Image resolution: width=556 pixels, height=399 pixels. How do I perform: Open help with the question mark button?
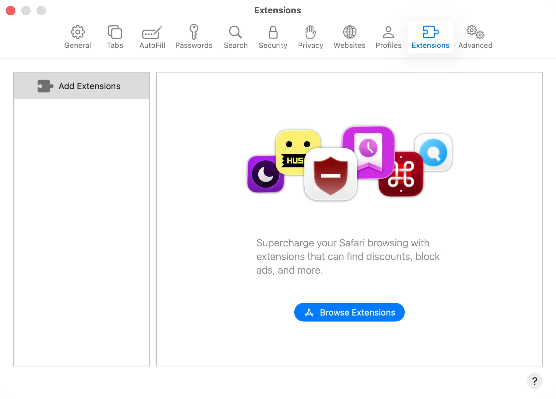tap(534, 381)
